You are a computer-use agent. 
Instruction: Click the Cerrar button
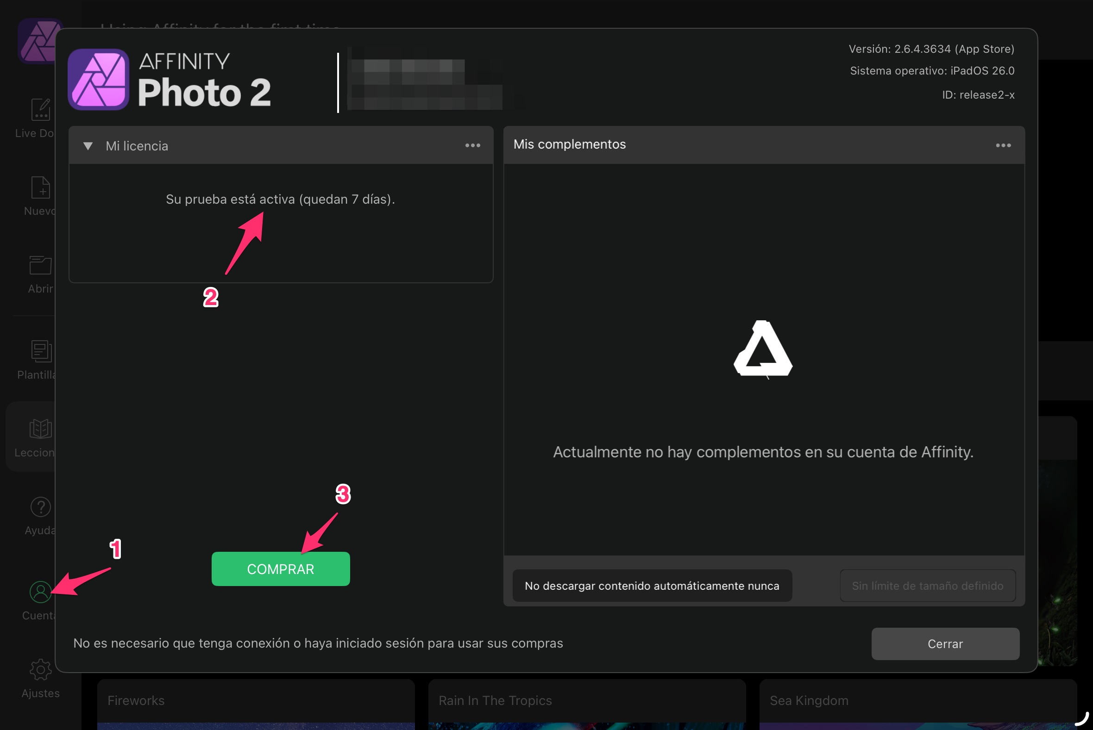(x=945, y=644)
